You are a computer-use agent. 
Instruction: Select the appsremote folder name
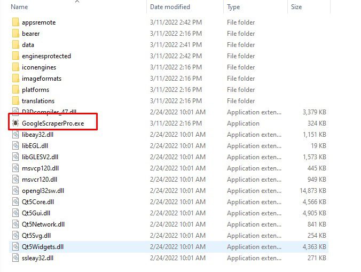38,22
